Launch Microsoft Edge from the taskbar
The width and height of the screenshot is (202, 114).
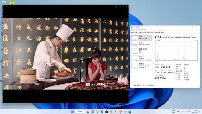(x=102, y=111)
